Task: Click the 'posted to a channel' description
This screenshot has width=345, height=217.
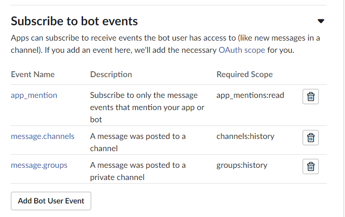Action: (138, 142)
